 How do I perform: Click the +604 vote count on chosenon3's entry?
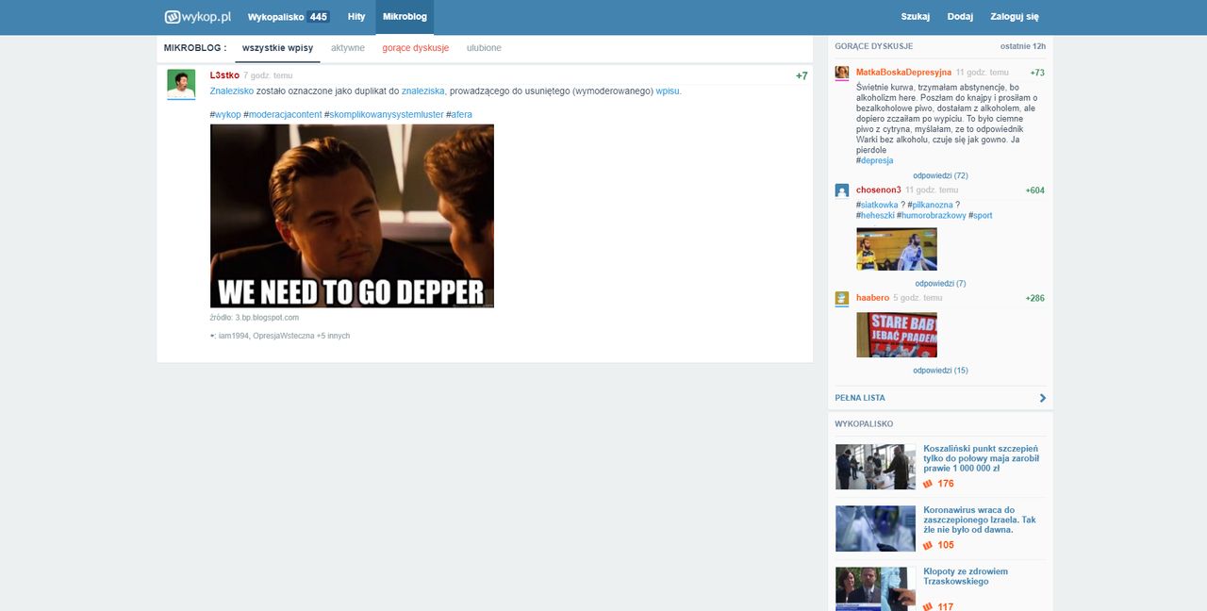1034,190
